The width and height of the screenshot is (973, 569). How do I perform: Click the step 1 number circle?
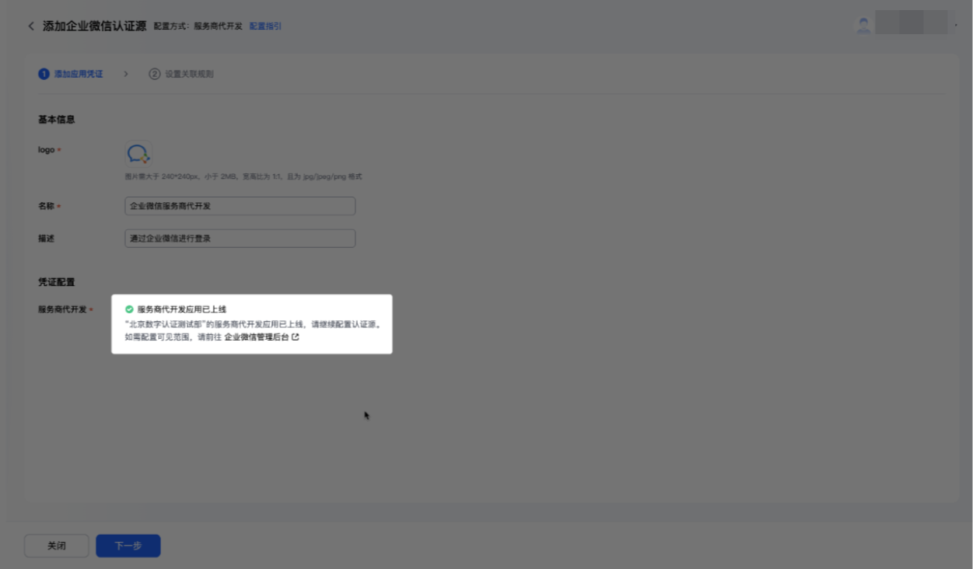[x=44, y=75]
